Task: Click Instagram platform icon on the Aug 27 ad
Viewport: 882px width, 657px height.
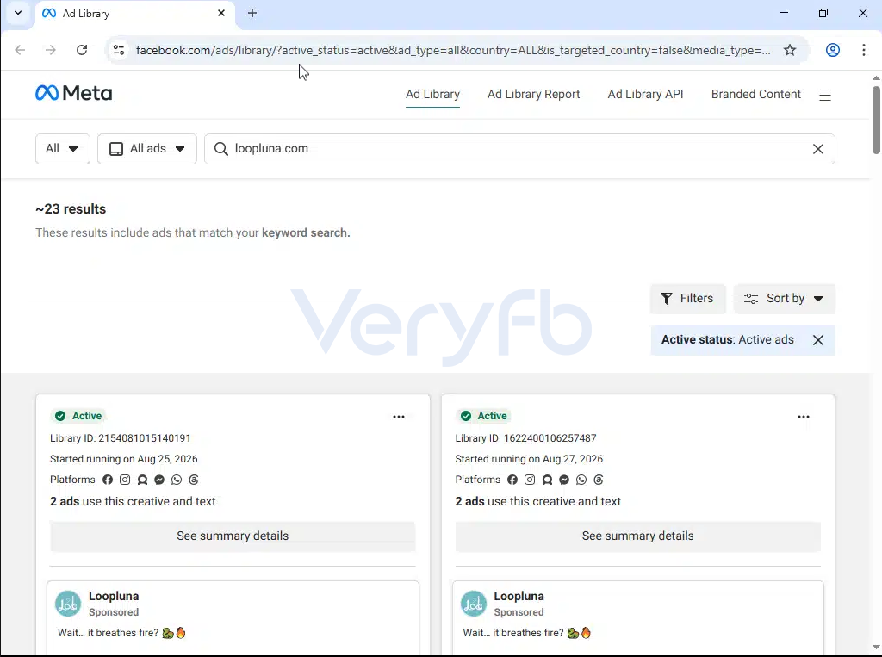Action: coord(530,480)
